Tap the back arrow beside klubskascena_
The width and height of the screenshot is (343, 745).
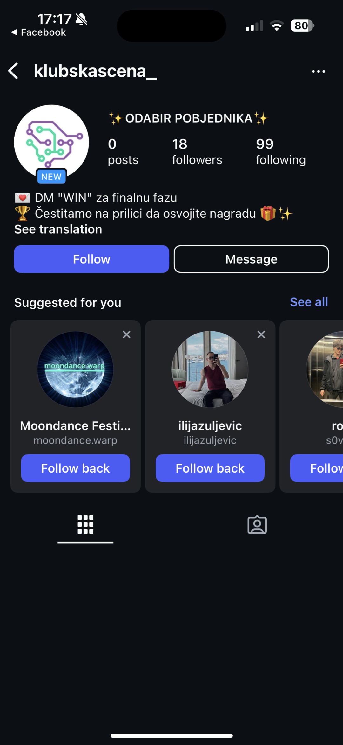(x=13, y=71)
